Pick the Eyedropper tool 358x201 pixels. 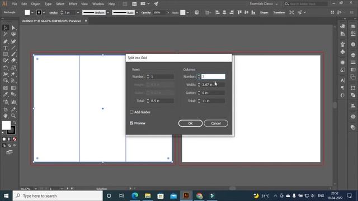point(5,94)
